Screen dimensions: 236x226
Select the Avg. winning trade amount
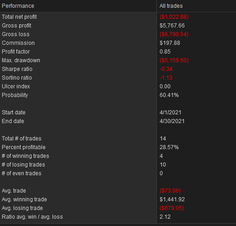[172, 199]
